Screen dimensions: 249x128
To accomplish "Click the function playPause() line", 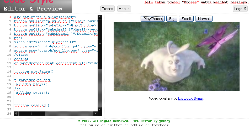I will [34, 71].
